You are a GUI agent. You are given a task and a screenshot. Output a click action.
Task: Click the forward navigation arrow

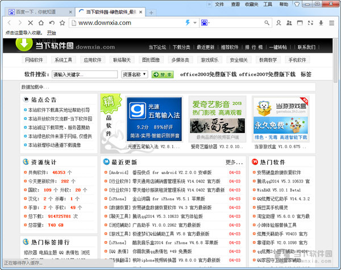point(20,23)
